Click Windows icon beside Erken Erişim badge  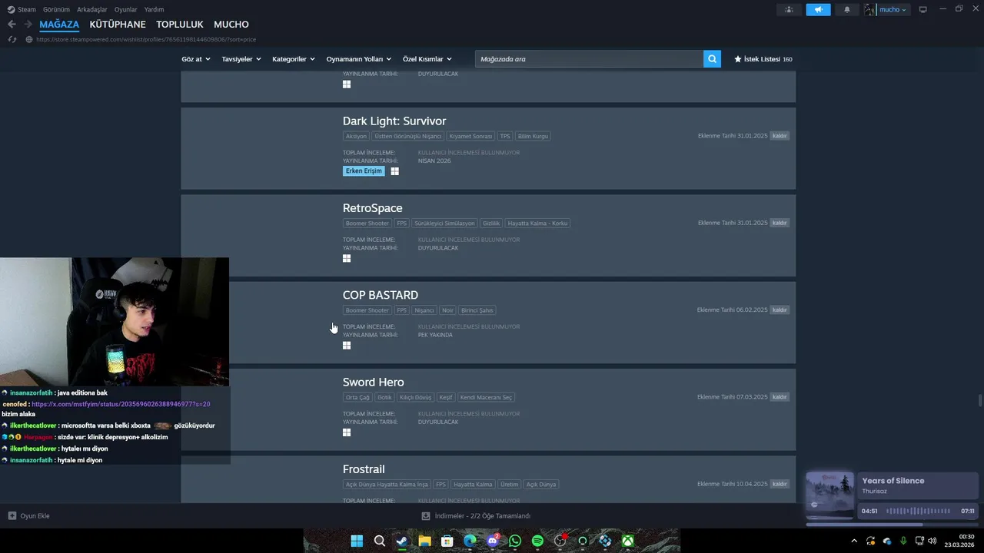[394, 171]
